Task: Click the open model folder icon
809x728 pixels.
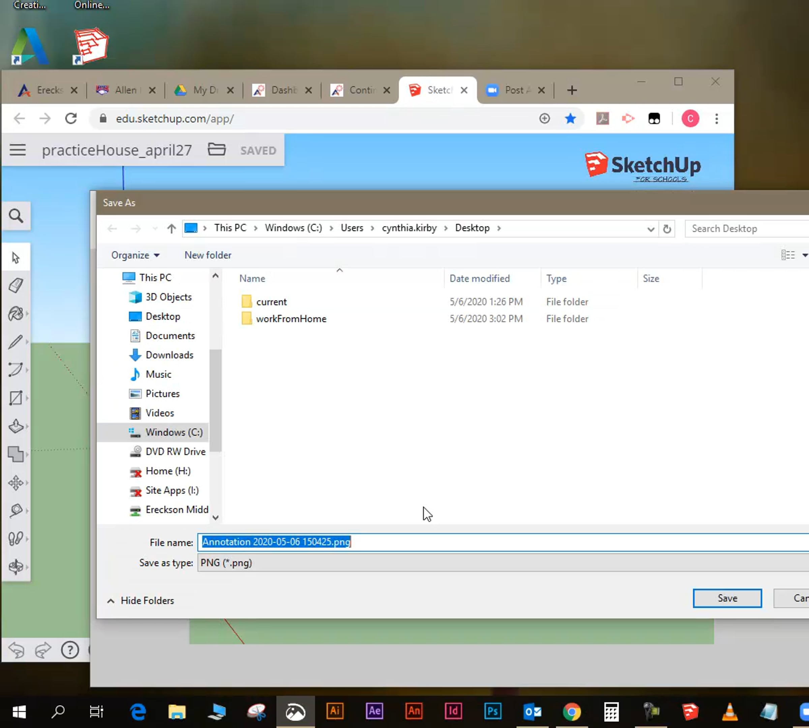Action: (216, 150)
